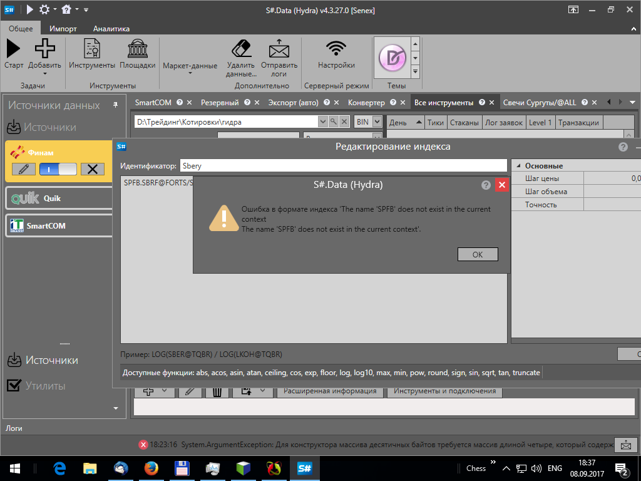Click the help icon in error dialog

[486, 185]
